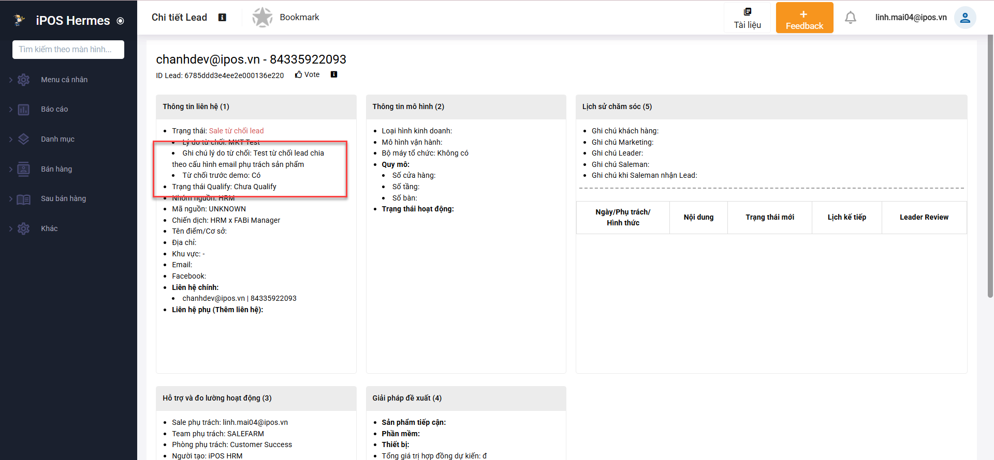The image size is (994, 460).
Task: Click the Bookmark star icon
Action: click(262, 18)
